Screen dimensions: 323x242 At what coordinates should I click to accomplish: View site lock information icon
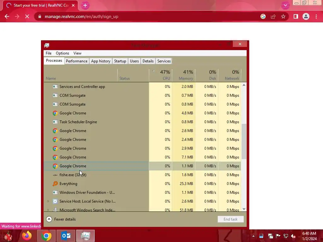click(40, 16)
